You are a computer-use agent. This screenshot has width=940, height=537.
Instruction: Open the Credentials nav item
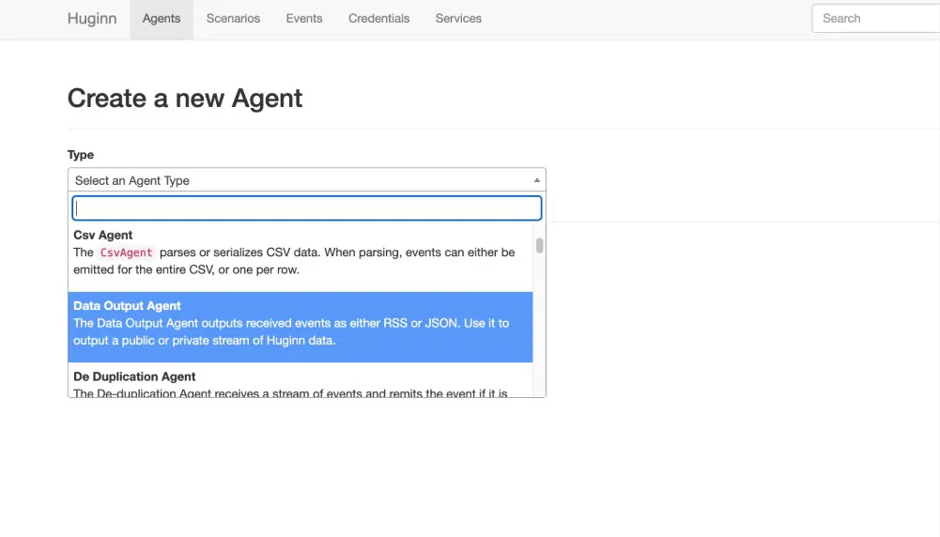pos(378,19)
